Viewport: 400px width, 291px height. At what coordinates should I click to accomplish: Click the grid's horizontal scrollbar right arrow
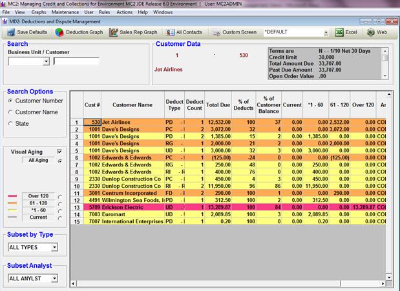[383, 283]
